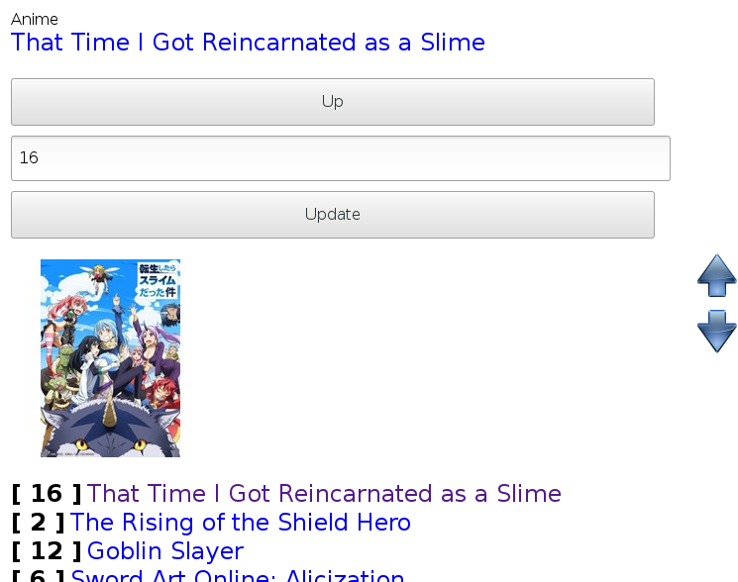Open Sword Art Online: Alicization link
The width and height of the screenshot is (738, 582).
pos(237,575)
